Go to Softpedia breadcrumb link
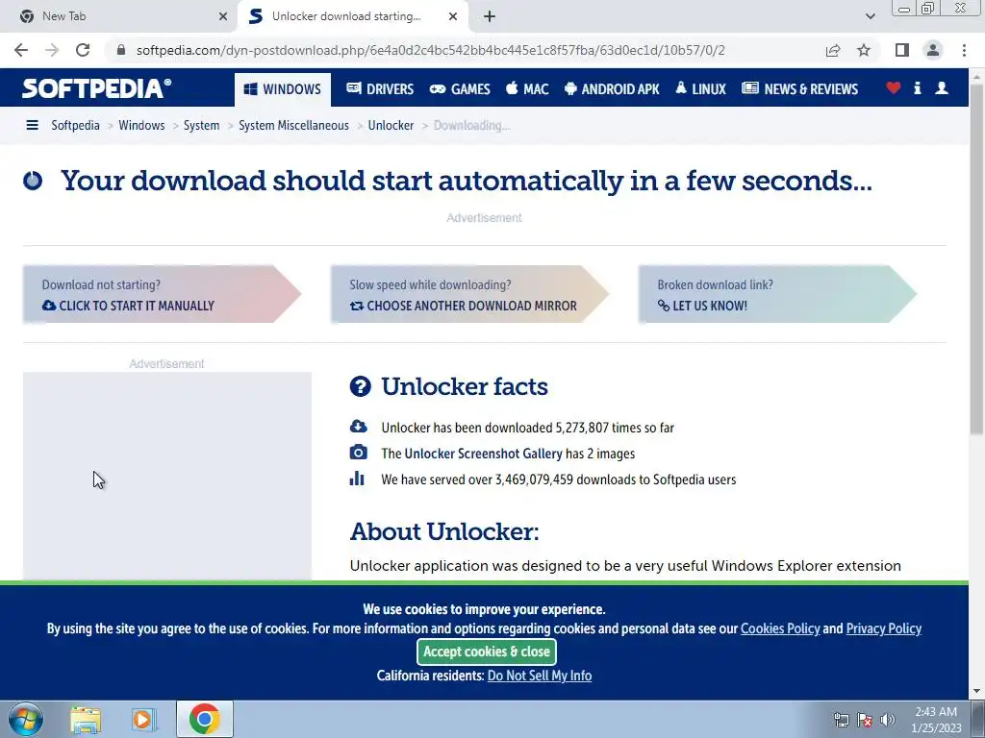 coord(75,126)
